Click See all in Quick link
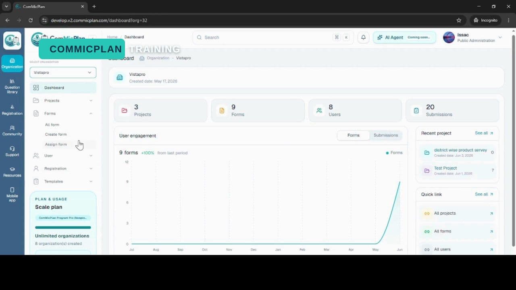The width and height of the screenshot is (516, 290). (x=484, y=194)
